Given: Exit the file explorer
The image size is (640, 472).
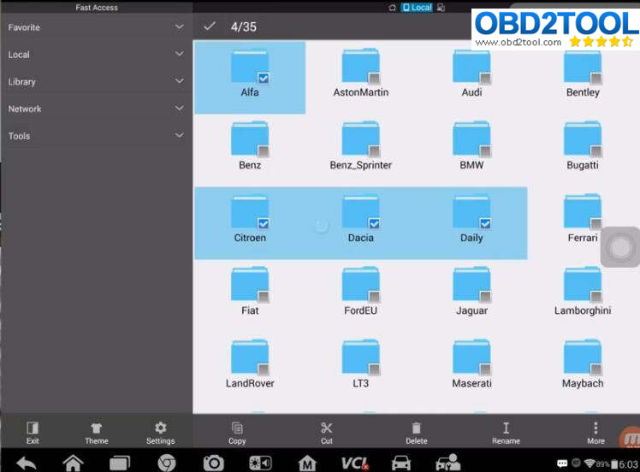Looking at the screenshot, I should click(x=33, y=433).
